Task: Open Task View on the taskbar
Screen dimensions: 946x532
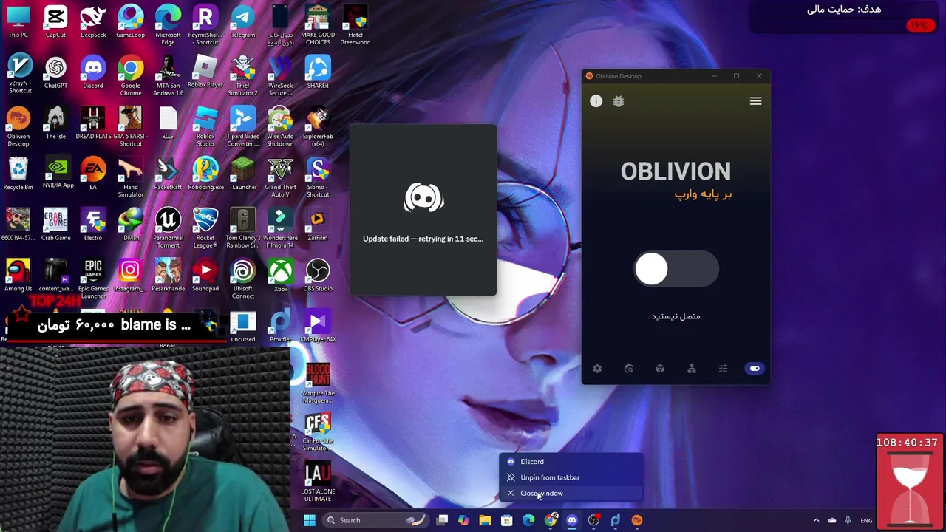Action: click(x=442, y=520)
